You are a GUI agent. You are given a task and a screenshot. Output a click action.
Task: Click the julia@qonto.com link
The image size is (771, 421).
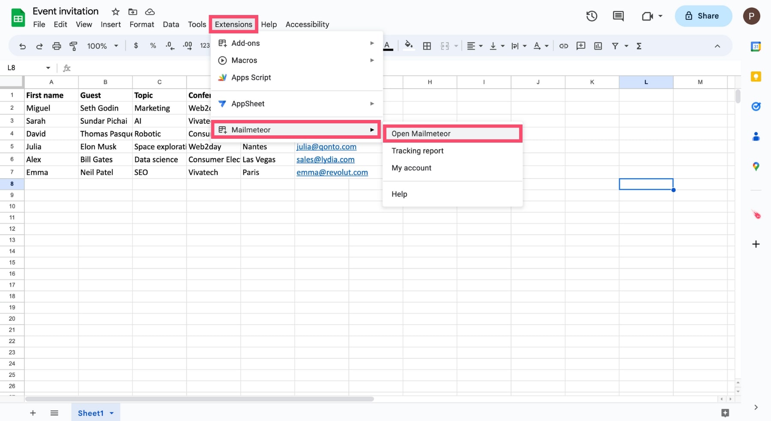tap(326, 146)
